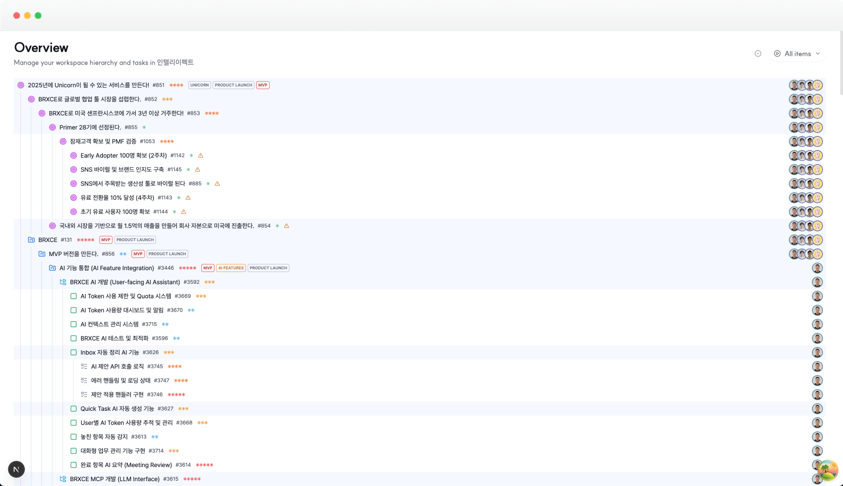The height and width of the screenshot is (486, 843).
Task: Click the AI FEATURES tag on item #3446
Action: coord(231,268)
